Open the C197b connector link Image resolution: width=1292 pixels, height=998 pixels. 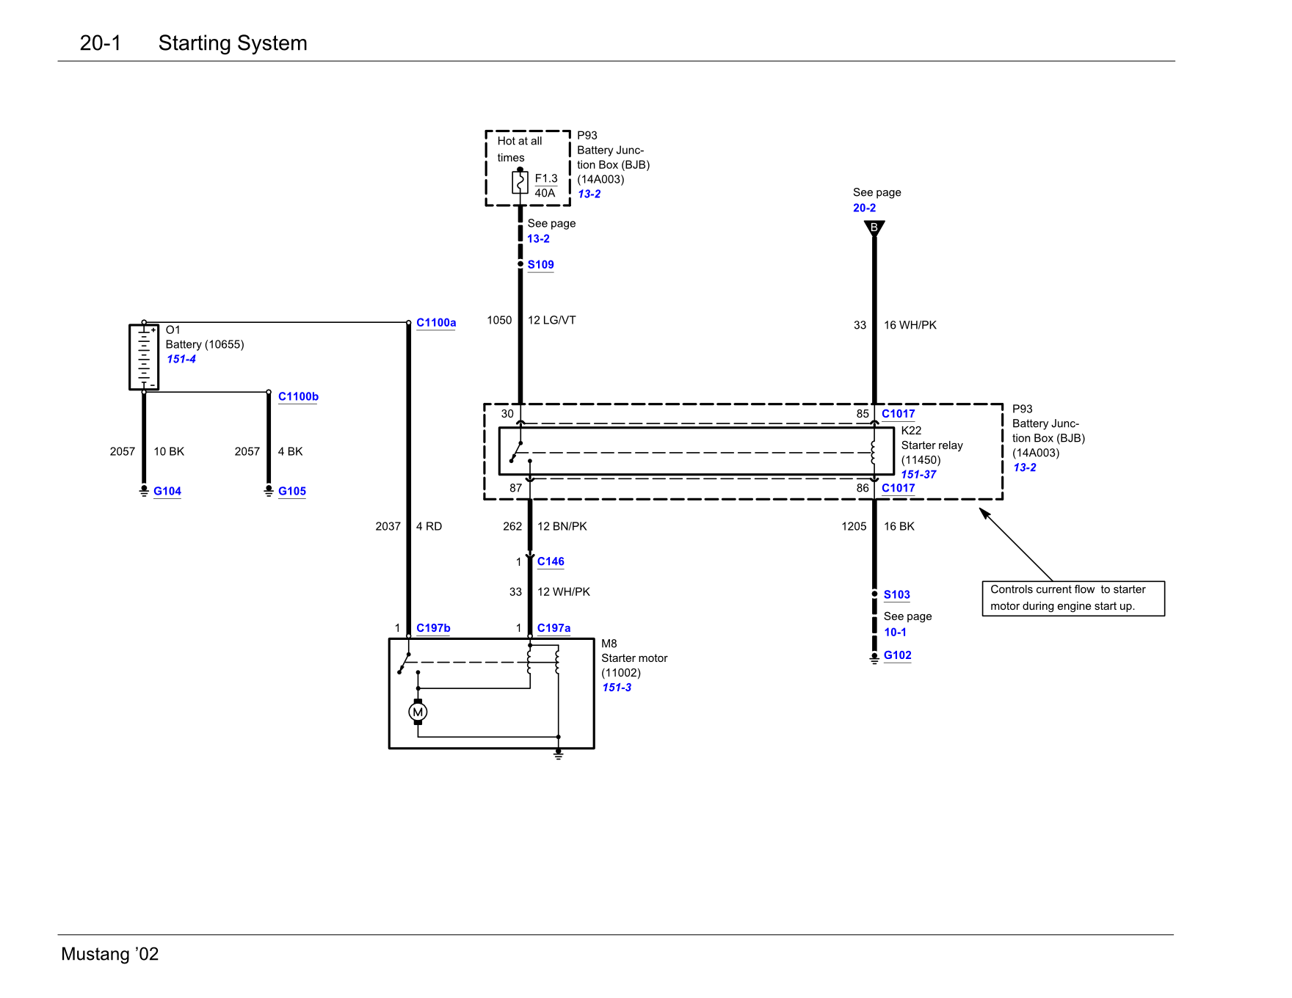433,628
